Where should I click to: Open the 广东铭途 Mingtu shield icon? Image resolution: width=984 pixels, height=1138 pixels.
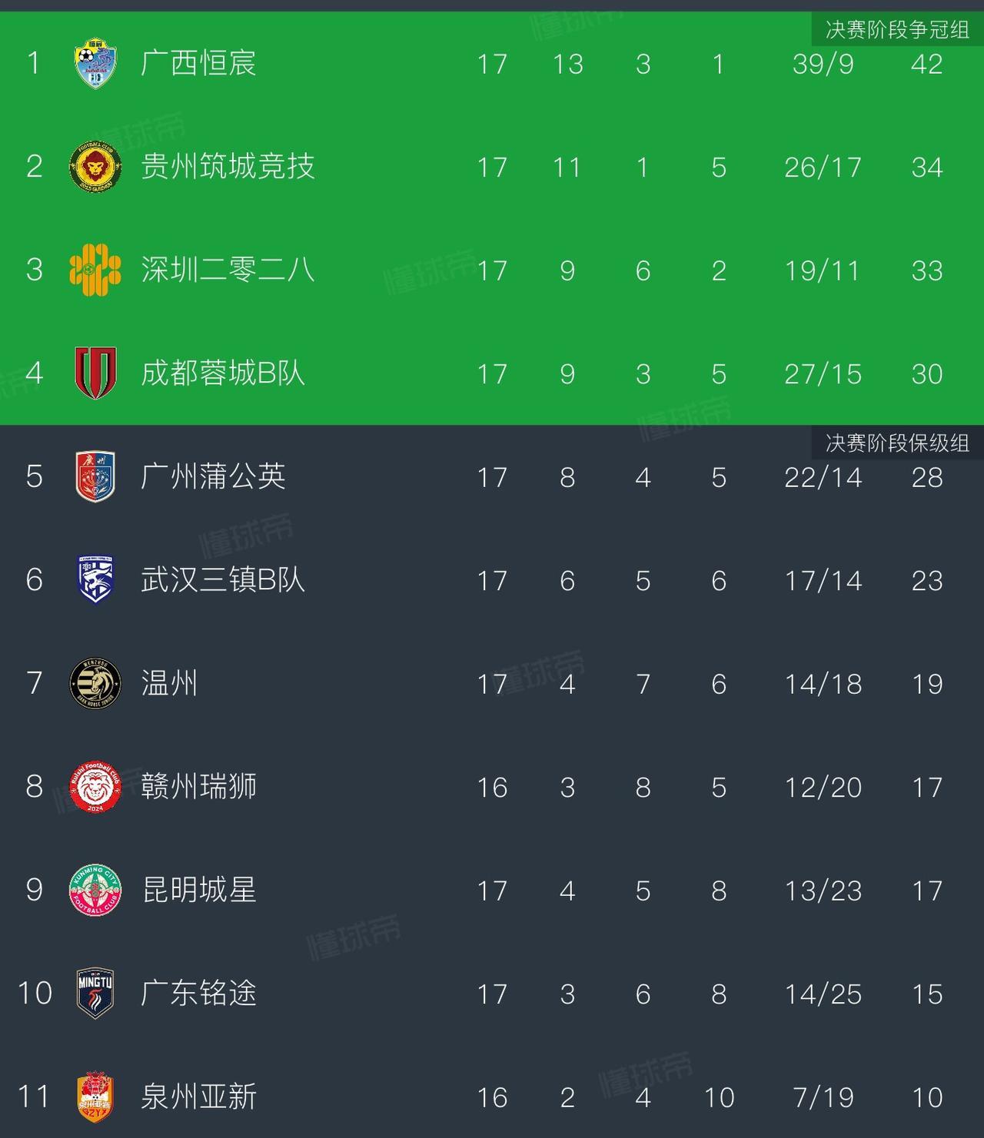point(95,994)
